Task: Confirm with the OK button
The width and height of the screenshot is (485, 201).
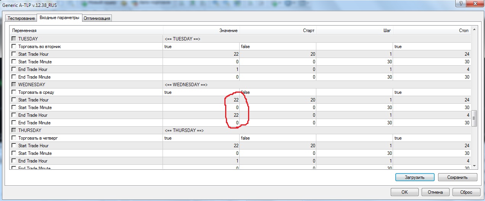Action: 404,192
